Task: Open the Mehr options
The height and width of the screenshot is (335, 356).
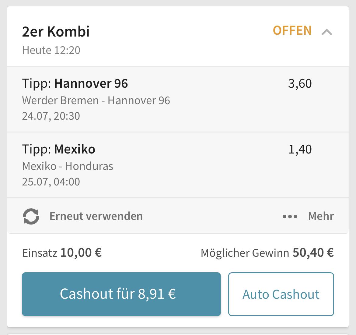Action: coord(321,216)
